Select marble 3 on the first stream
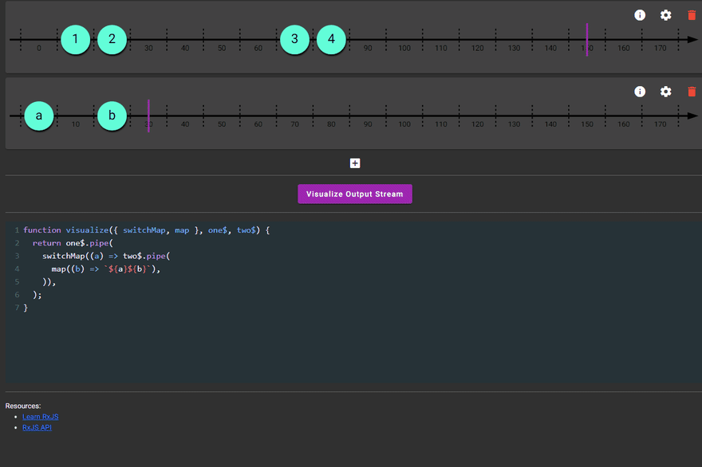Image resolution: width=702 pixels, height=467 pixels. [294, 39]
